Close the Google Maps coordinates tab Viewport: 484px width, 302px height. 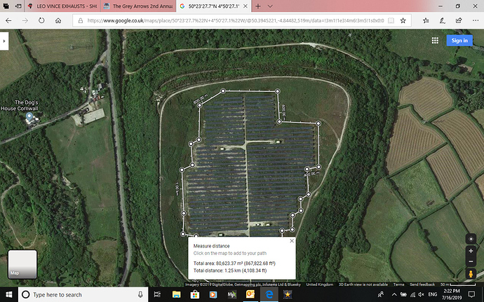pos(246,6)
